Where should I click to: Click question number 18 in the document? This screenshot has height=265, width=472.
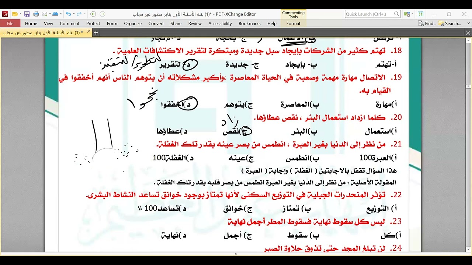397,50
